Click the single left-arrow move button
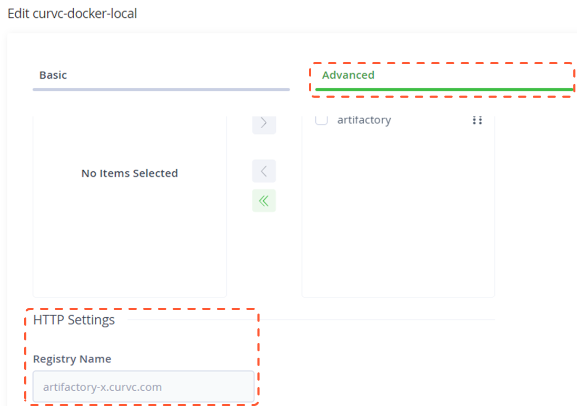577x406 pixels. 264,171
